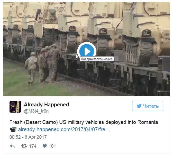
Task: Open the @M3t4_tr0n handle link
Action: pyautogui.click(x=36, y=111)
